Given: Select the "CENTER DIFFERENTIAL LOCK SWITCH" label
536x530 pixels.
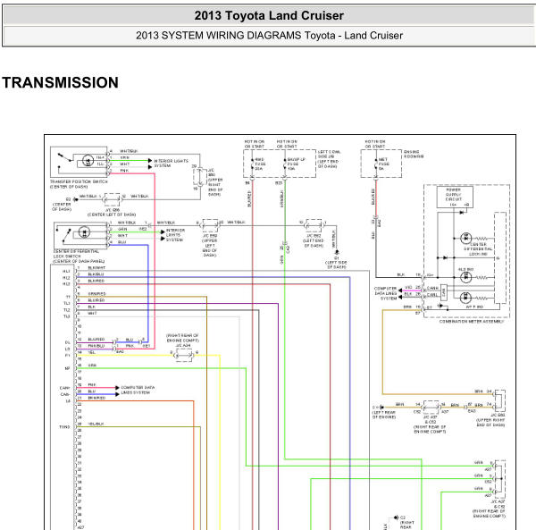Looking at the screenshot, I should (x=76, y=254).
